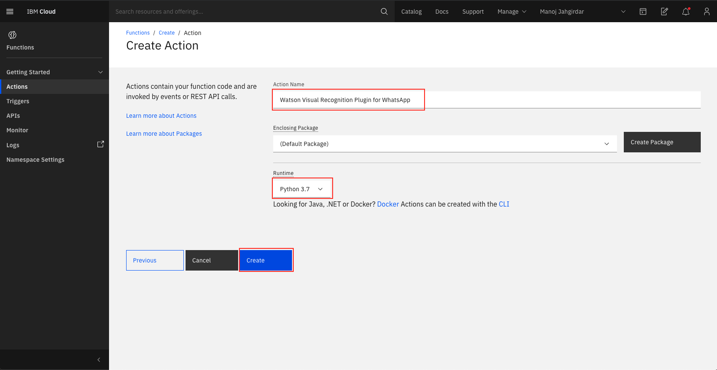Open Learn more about Actions link
The image size is (717, 370).
click(161, 116)
